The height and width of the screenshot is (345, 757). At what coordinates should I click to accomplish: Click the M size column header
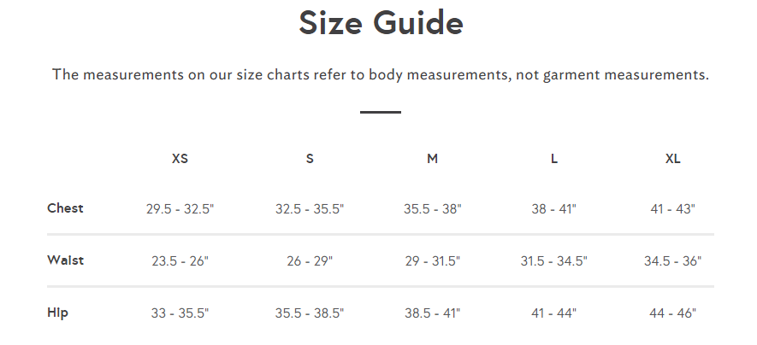(432, 159)
